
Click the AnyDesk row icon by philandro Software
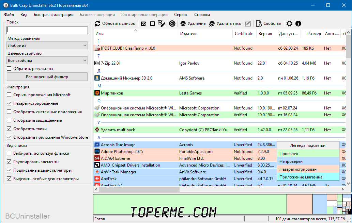point(97,179)
